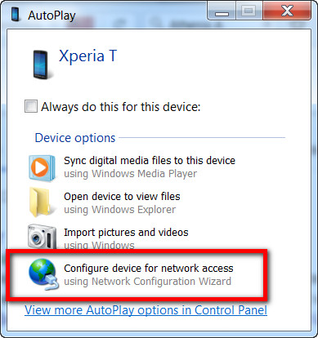Click the camera import icon

point(43,236)
